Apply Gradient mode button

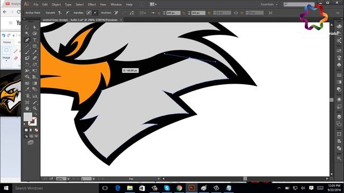(31, 130)
